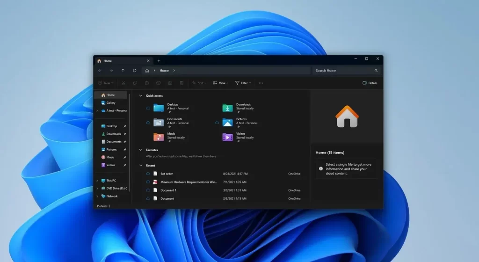Add a new tab with plus button
The image size is (479, 262).
[159, 61]
